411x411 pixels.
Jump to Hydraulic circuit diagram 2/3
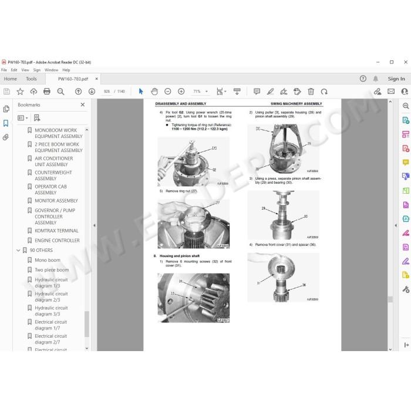coord(51,297)
